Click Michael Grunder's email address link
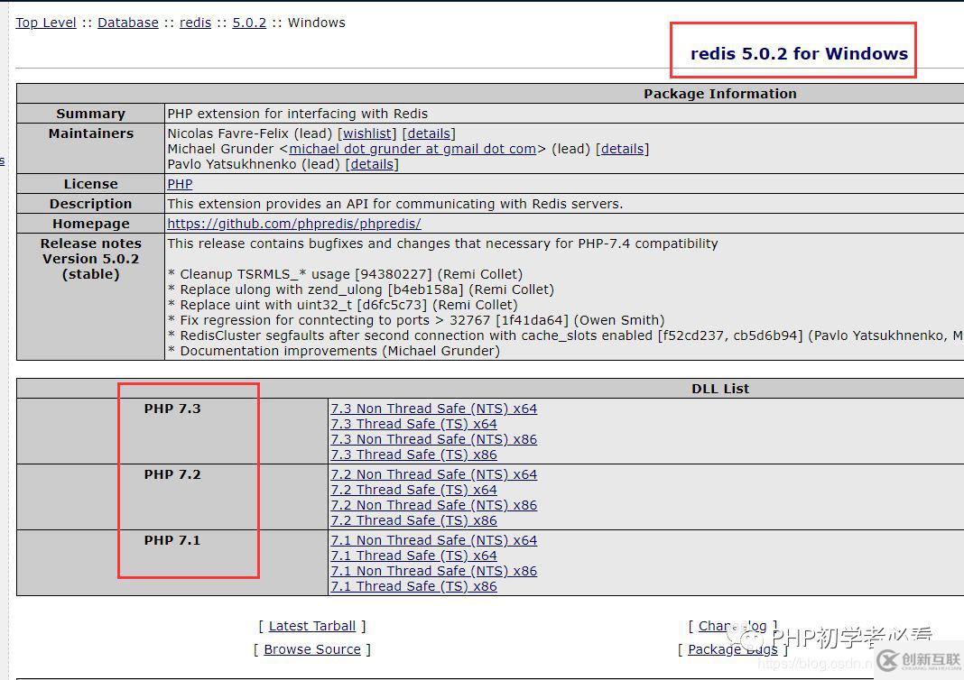The height and width of the screenshot is (680, 964). [x=412, y=149]
